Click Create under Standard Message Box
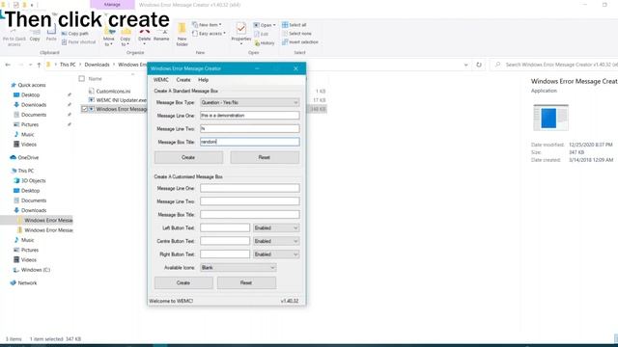618x347 pixels. click(188, 157)
